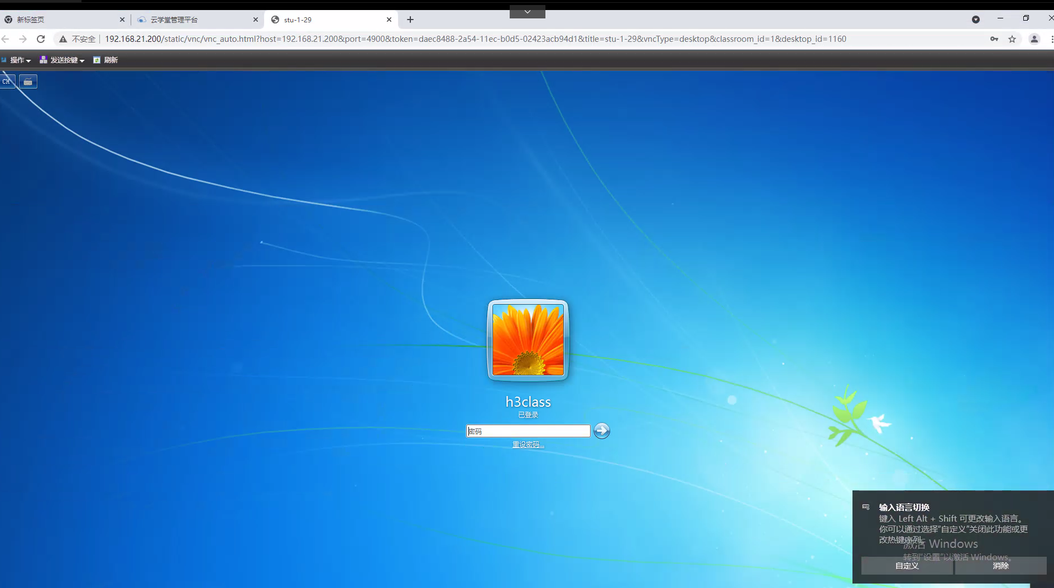Reload the current browser page
Viewport: 1054px width, 588px height.
pyautogui.click(x=41, y=39)
